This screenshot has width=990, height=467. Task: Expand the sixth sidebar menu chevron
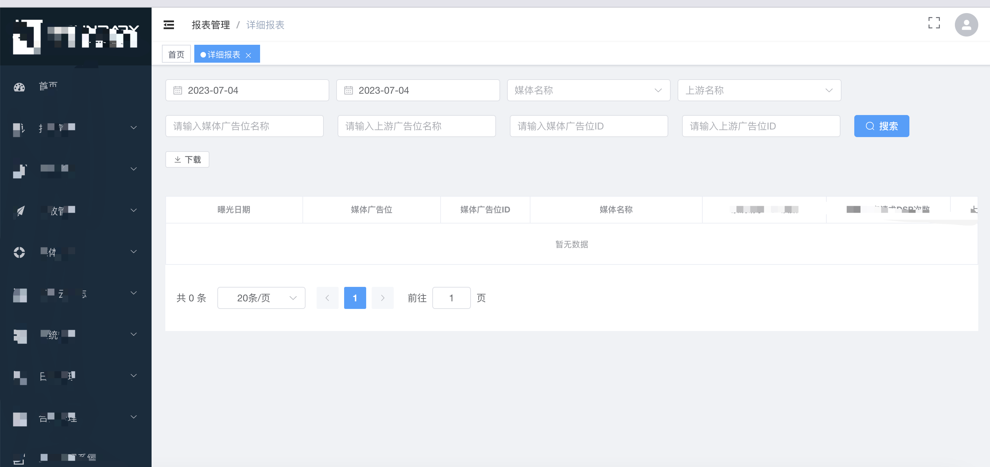click(x=133, y=293)
